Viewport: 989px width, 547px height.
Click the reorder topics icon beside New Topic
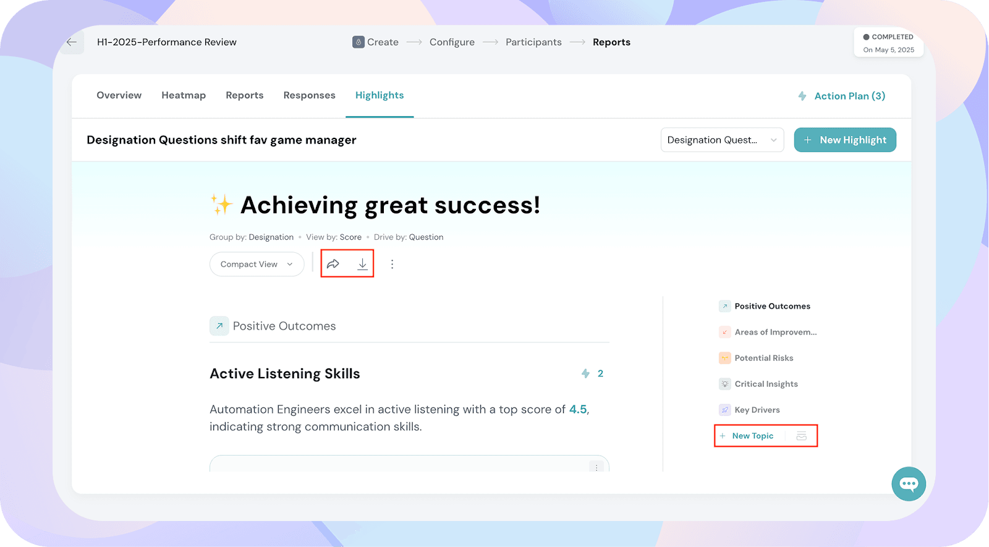pos(801,436)
